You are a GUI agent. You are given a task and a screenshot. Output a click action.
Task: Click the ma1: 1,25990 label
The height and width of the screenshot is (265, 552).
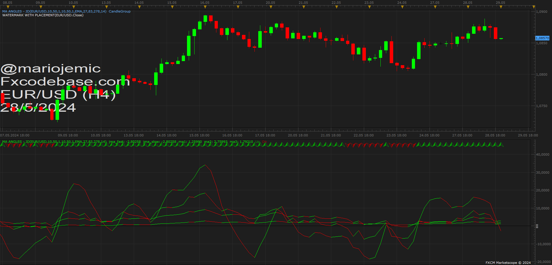(x=190, y=142)
